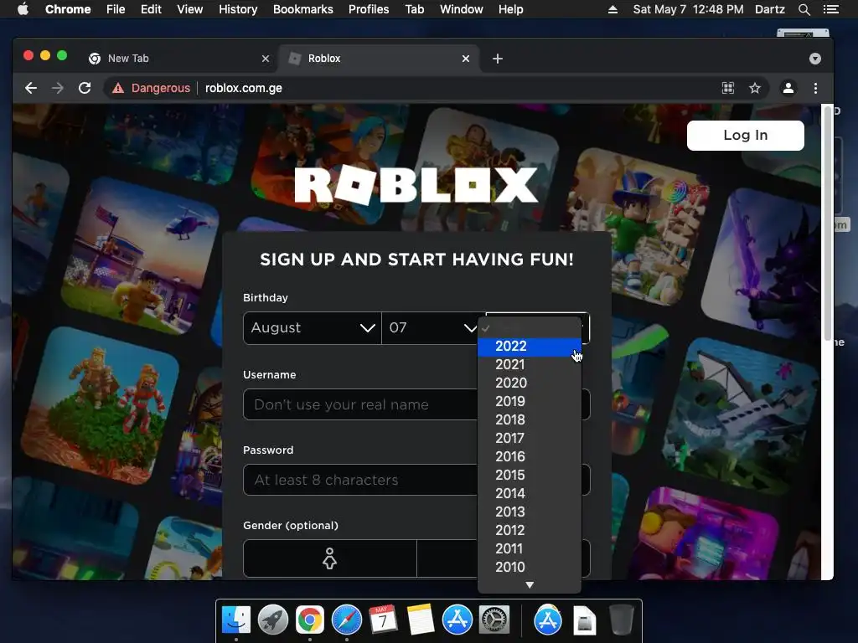The height and width of the screenshot is (643, 858).
Task: Click the Dartz user name in menu bar
Action: coord(770,9)
